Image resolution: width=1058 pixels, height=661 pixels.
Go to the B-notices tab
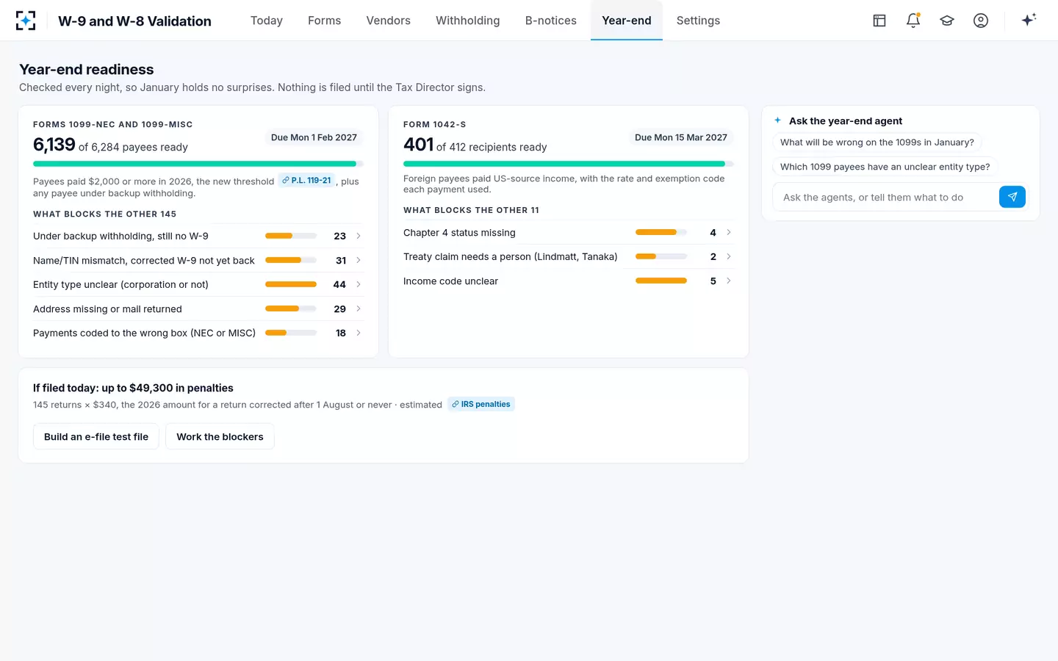click(550, 21)
